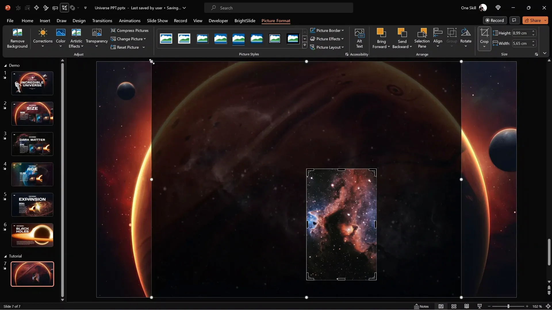552x310 pixels.
Task: Collapse the ribbon chevron
Action: click(545, 53)
